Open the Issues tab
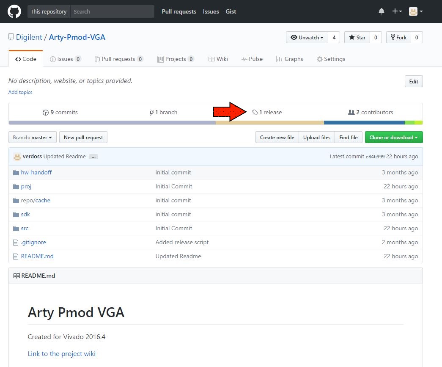Viewport: 442px width, 367px height. [66, 59]
